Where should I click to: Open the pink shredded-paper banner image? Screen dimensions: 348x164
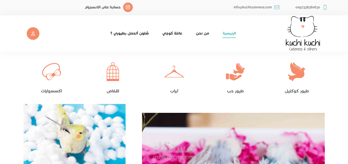click(233, 138)
